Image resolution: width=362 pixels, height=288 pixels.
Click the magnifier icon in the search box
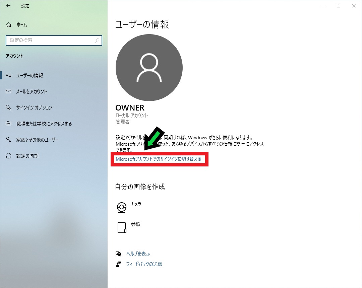tap(97, 41)
